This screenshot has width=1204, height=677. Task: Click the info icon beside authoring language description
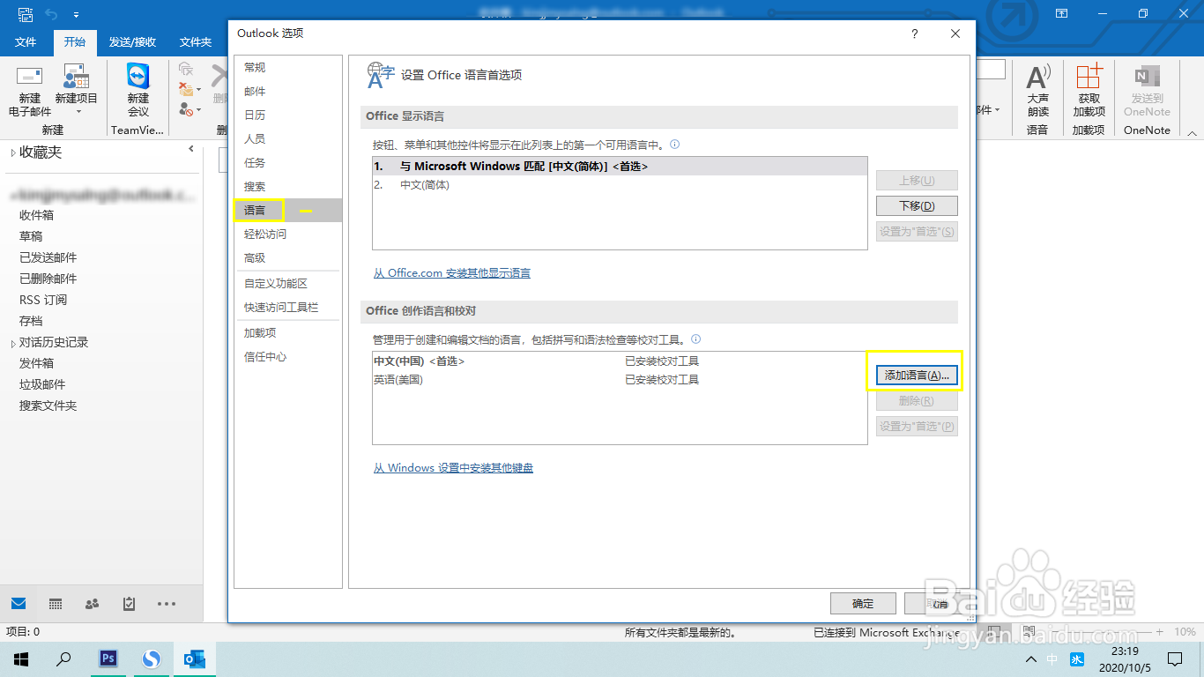[695, 338]
